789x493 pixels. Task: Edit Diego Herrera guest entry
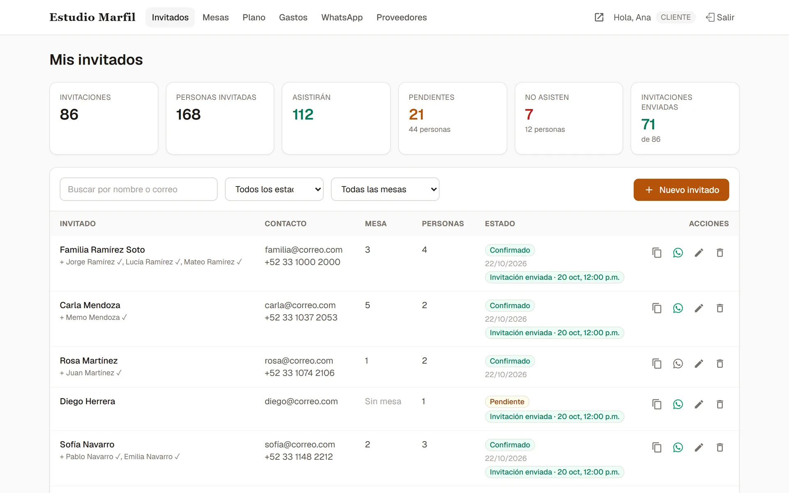699,404
